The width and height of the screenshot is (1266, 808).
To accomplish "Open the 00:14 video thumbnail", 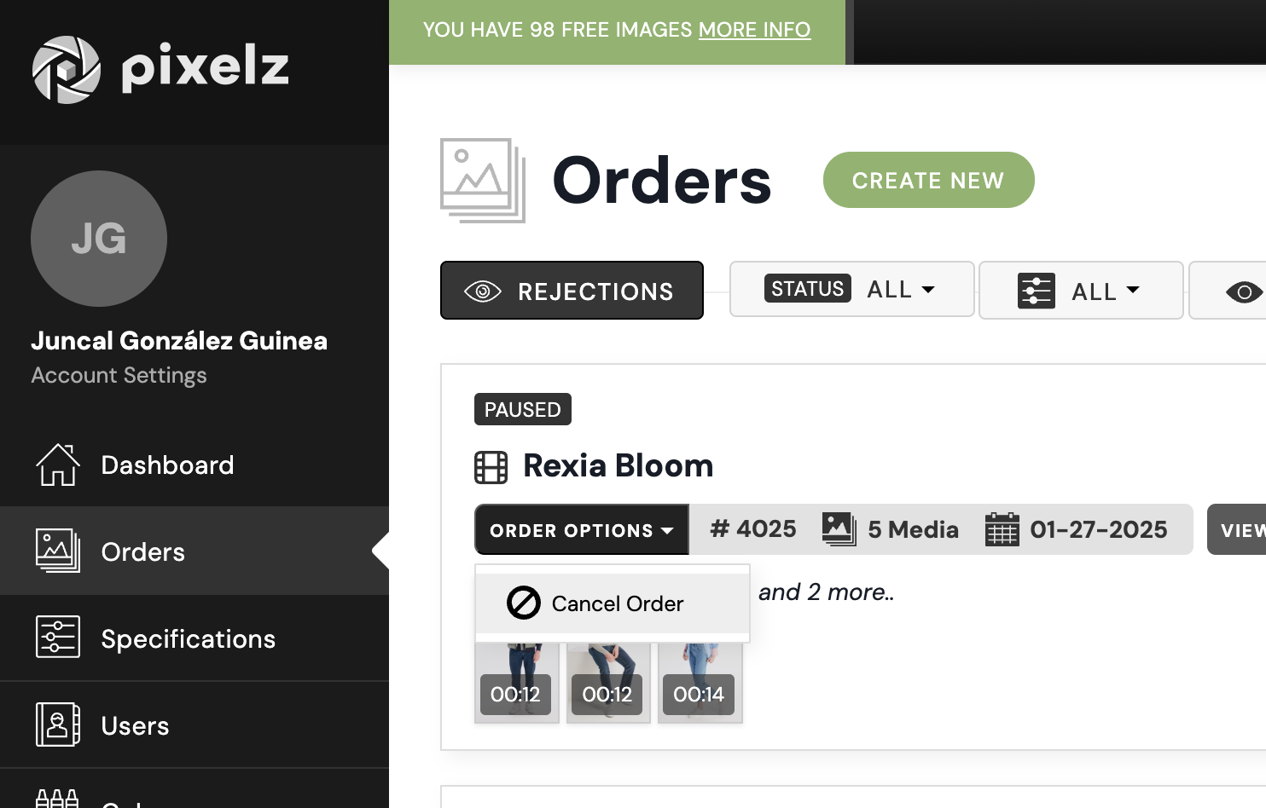I will [700, 684].
